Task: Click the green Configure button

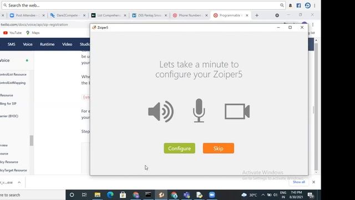Action: pyautogui.click(x=179, y=148)
